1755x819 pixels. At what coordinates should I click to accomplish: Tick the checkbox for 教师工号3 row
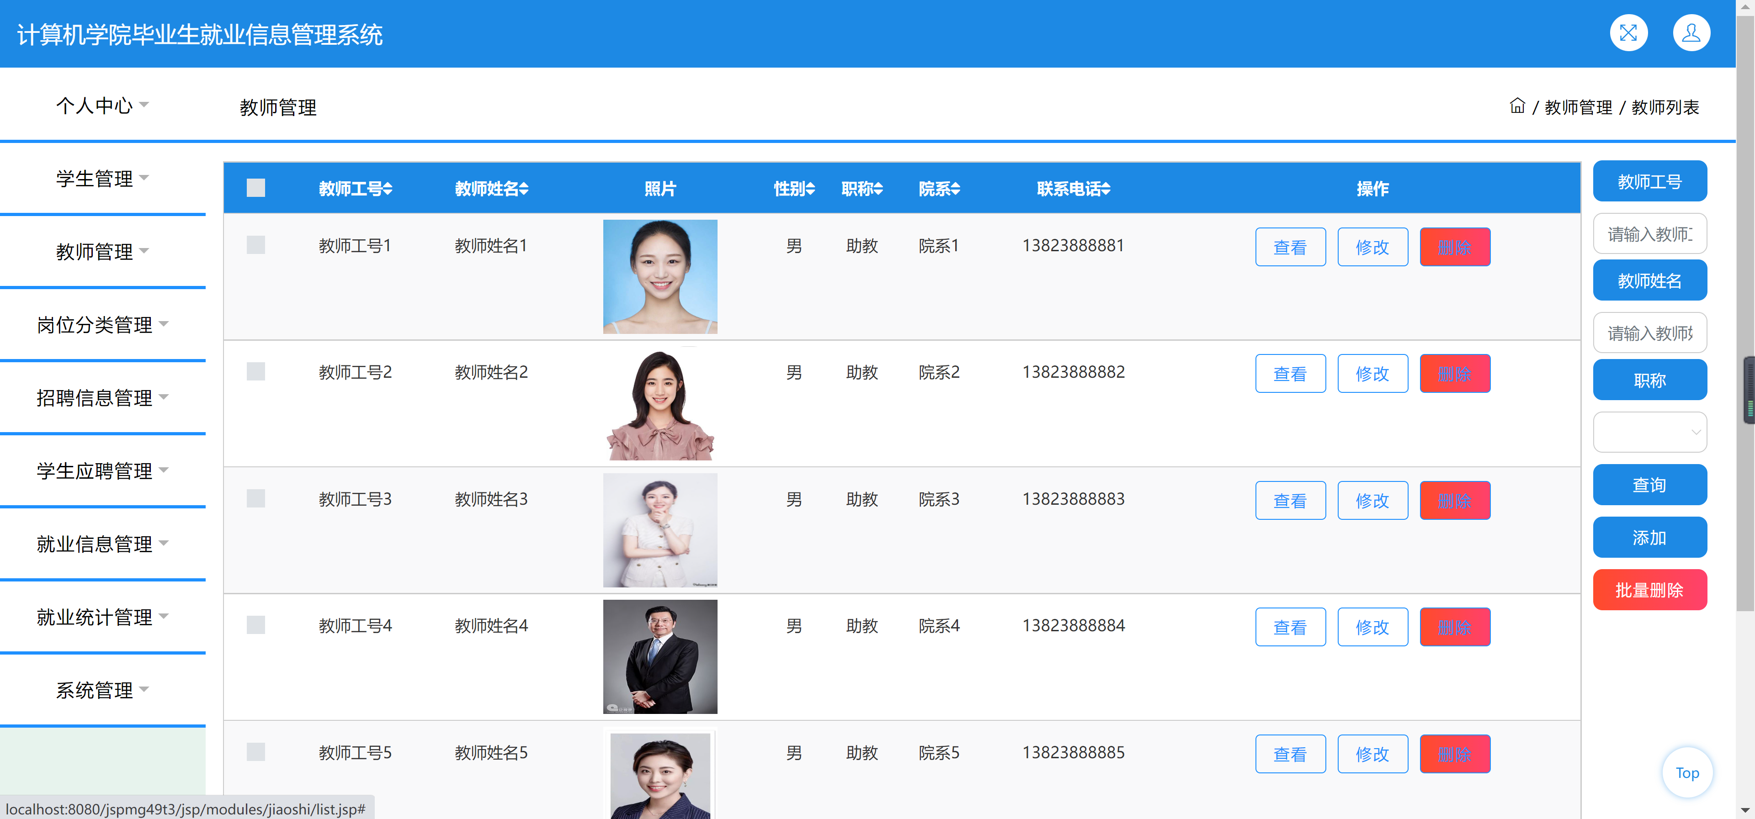255,498
